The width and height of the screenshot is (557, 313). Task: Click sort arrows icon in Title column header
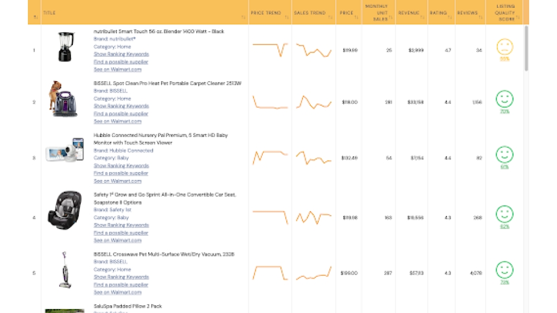(x=243, y=17)
